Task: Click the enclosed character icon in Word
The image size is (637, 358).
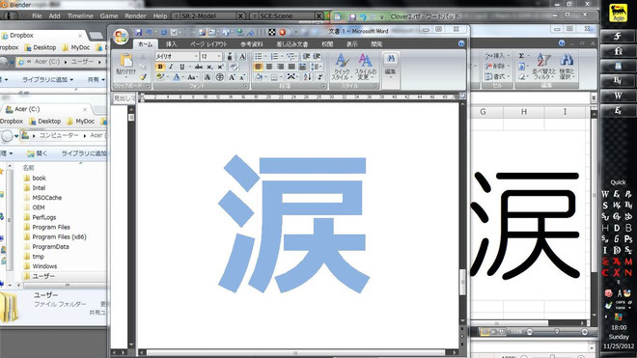Action: [x=220, y=77]
